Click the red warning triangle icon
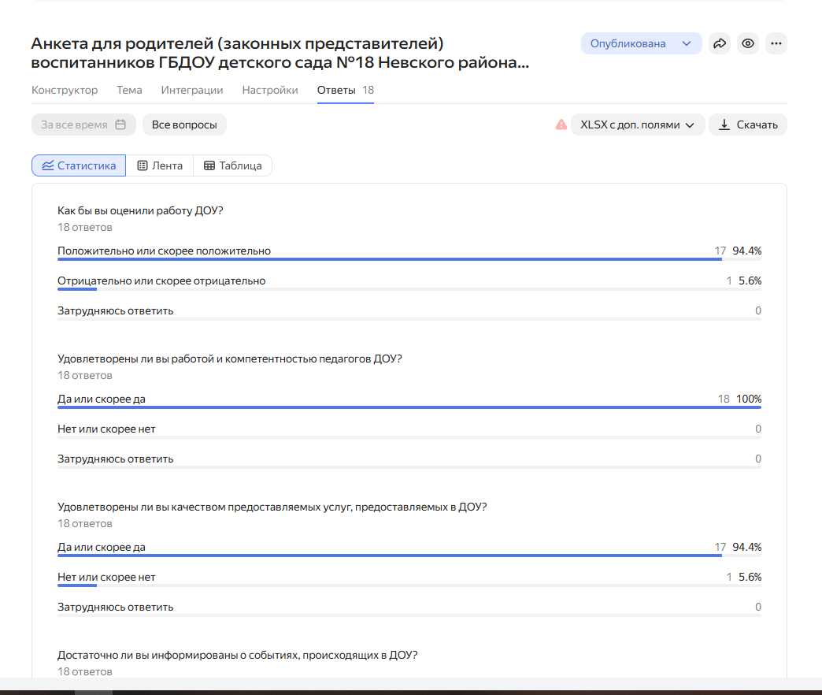 point(561,125)
